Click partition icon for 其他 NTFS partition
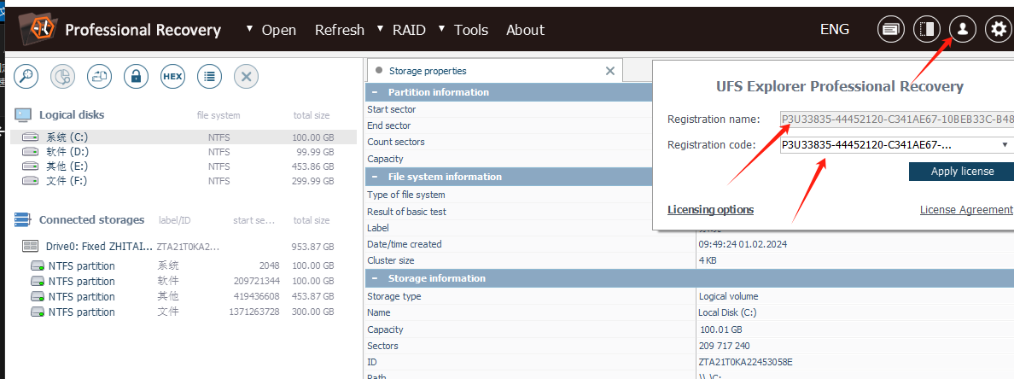Image resolution: width=1014 pixels, height=379 pixels. tap(38, 297)
